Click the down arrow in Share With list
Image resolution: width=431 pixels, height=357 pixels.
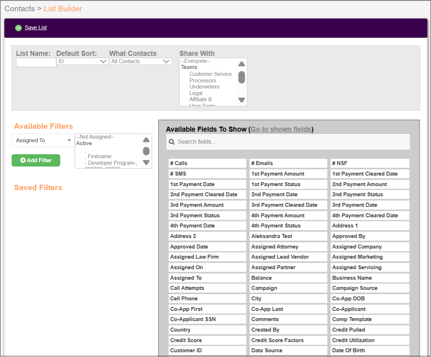pyautogui.click(x=242, y=100)
